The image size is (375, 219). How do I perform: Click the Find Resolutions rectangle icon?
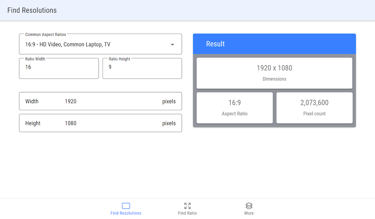[126, 206]
